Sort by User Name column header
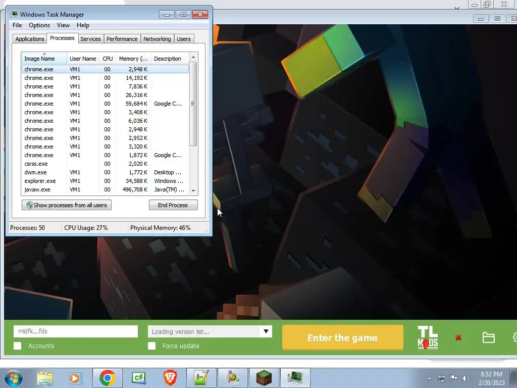This screenshot has height=388, width=517. click(83, 59)
